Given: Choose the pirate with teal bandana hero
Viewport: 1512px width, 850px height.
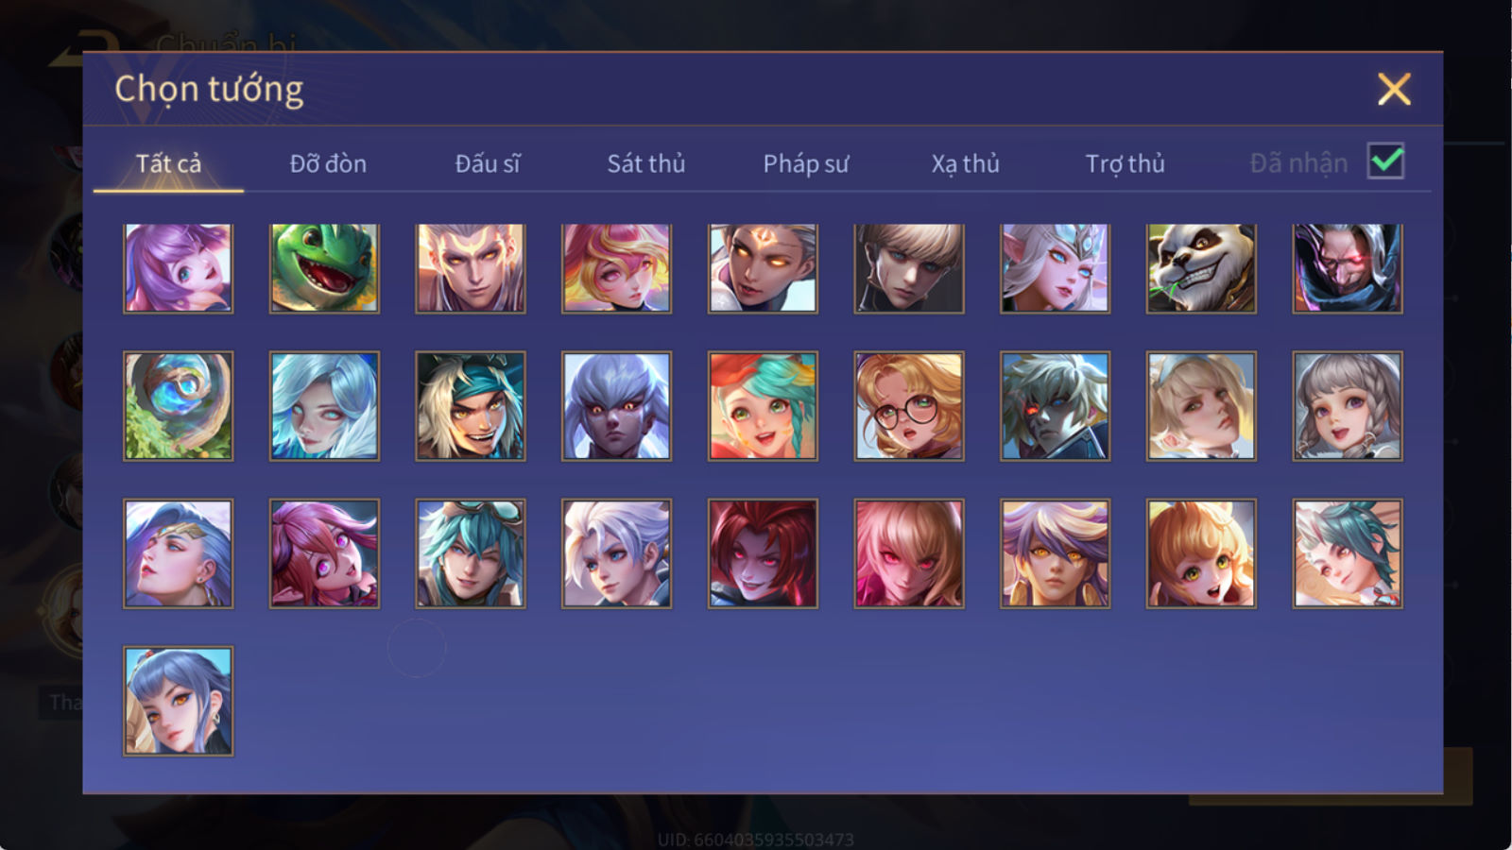Looking at the screenshot, I should (x=471, y=406).
